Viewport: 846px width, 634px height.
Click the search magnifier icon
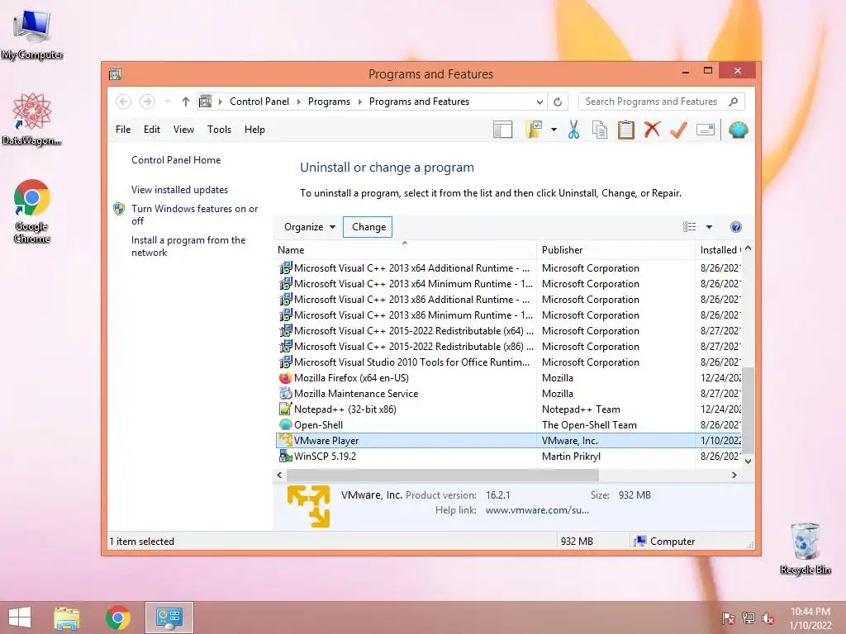point(734,102)
